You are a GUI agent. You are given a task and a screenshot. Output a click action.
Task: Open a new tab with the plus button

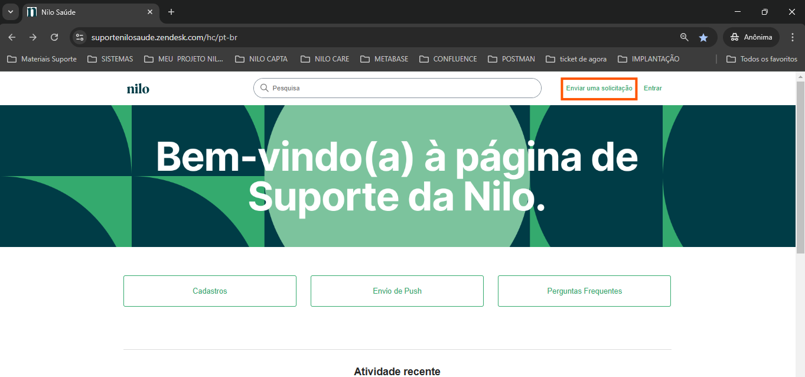[x=171, y=12]
